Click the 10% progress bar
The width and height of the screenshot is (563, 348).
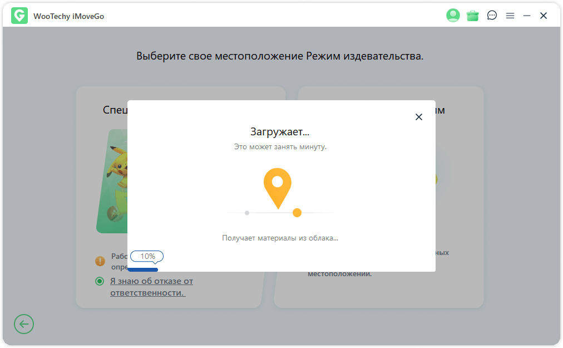(x=144, y=268)
